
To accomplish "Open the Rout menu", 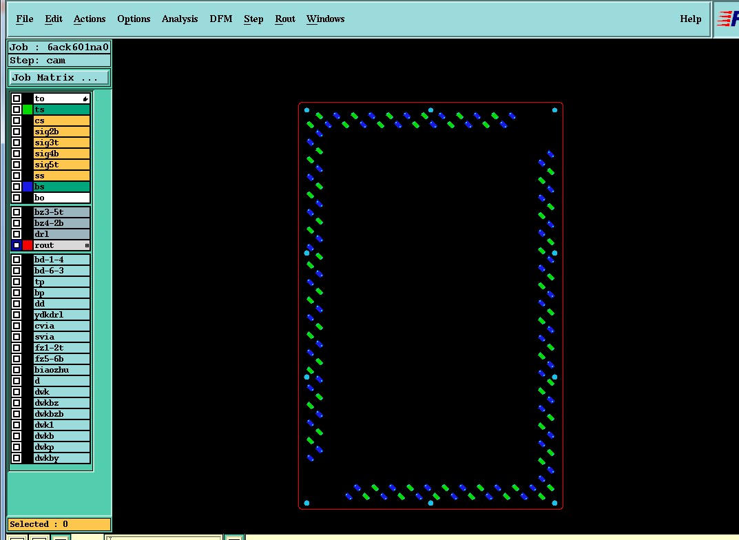I will pos(285,19).
